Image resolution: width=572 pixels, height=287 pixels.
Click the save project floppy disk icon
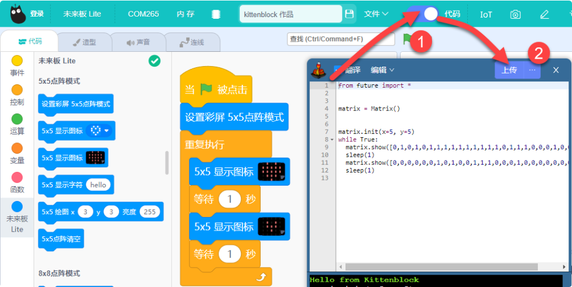[x=349, y=14]
